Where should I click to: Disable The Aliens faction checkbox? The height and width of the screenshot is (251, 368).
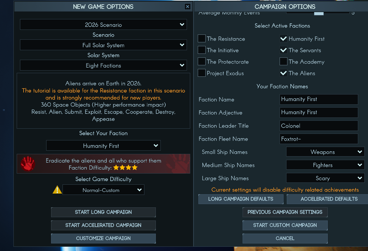point(284,73)
